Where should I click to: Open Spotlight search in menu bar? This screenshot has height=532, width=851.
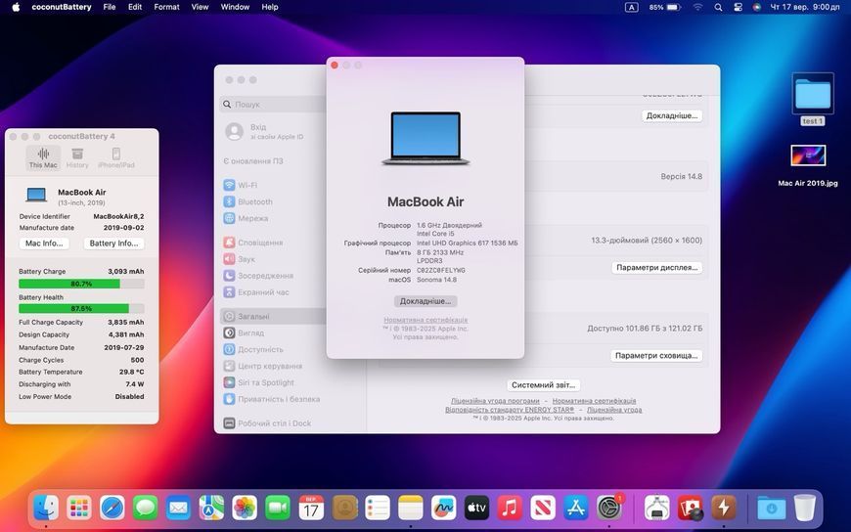coord(718,7)
